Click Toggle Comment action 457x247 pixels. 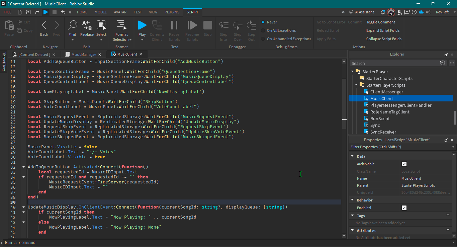[x=380, y=22]
